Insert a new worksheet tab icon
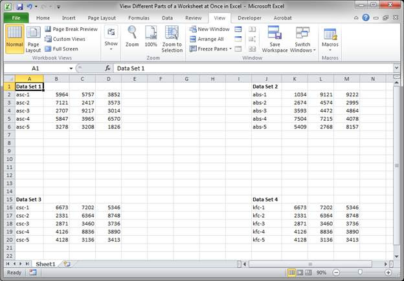 [x=67, y=264]
